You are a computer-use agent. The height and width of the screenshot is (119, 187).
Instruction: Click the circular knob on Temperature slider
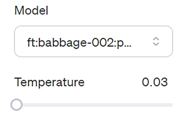[17, 105]
